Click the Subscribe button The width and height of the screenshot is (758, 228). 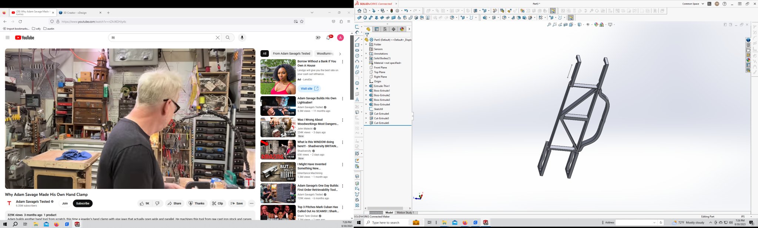[x=83, y=203]
